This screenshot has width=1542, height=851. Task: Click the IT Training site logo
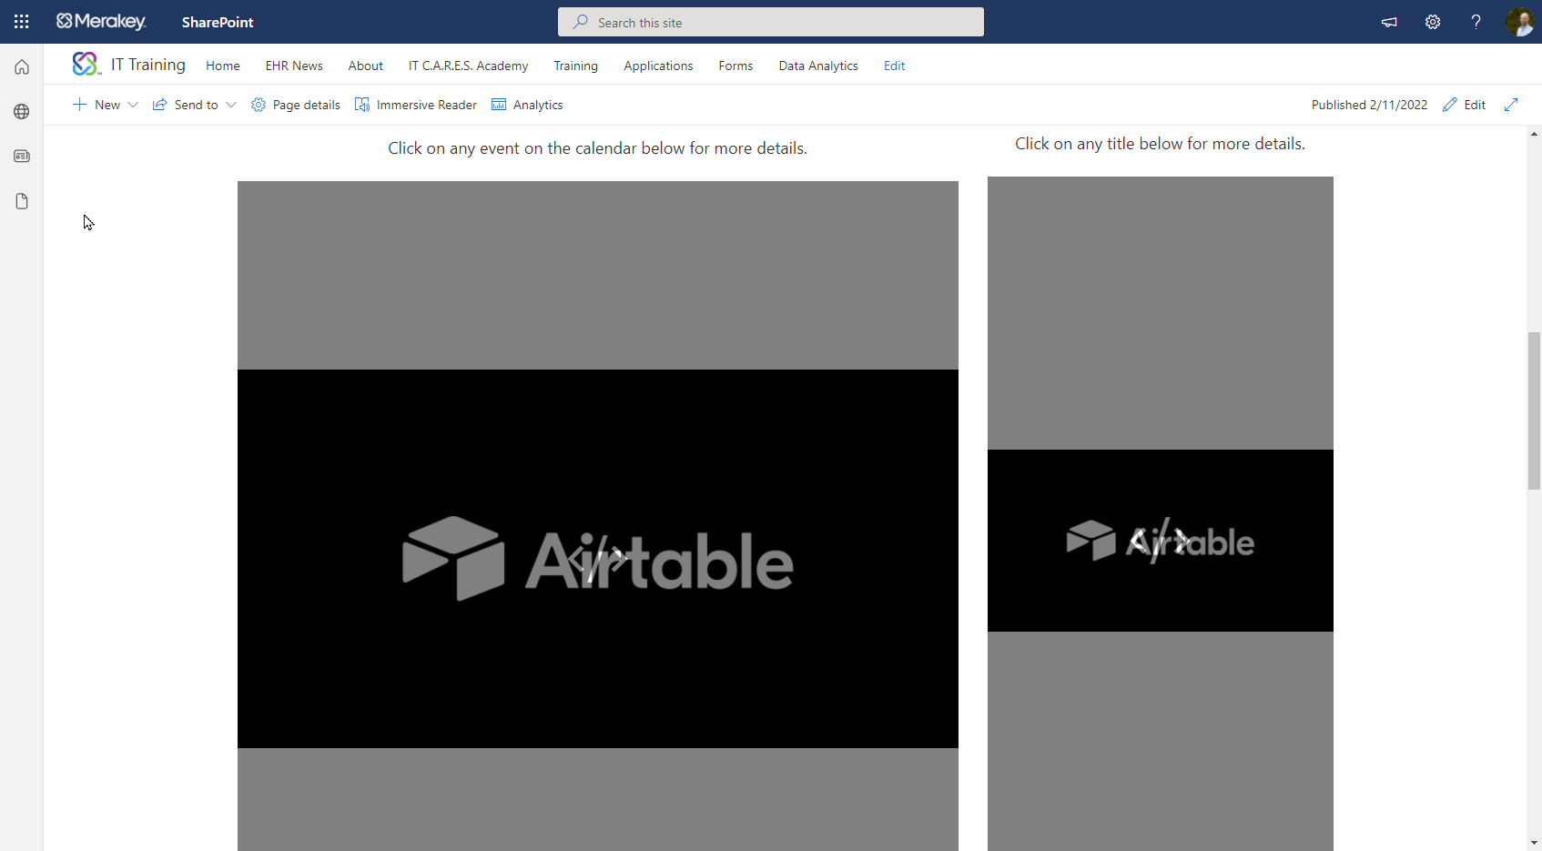(86, 64)
